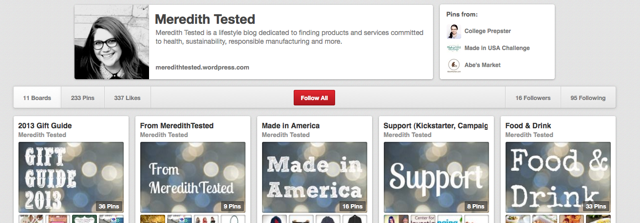Open the From MeredithTested board cover
The width and height of the screenshot is (640, 223).
pyautogui.click(x=193, y=177)
